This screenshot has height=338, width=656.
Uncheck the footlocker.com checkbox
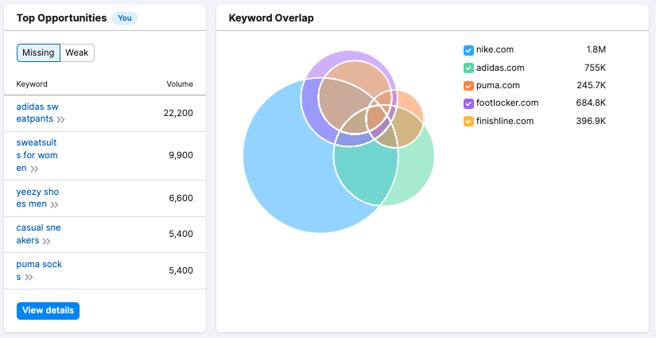468,103
